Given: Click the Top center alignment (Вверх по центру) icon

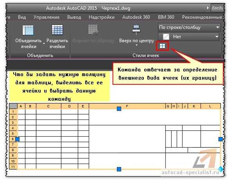Looking at the screenshot, I should point(136,30).
